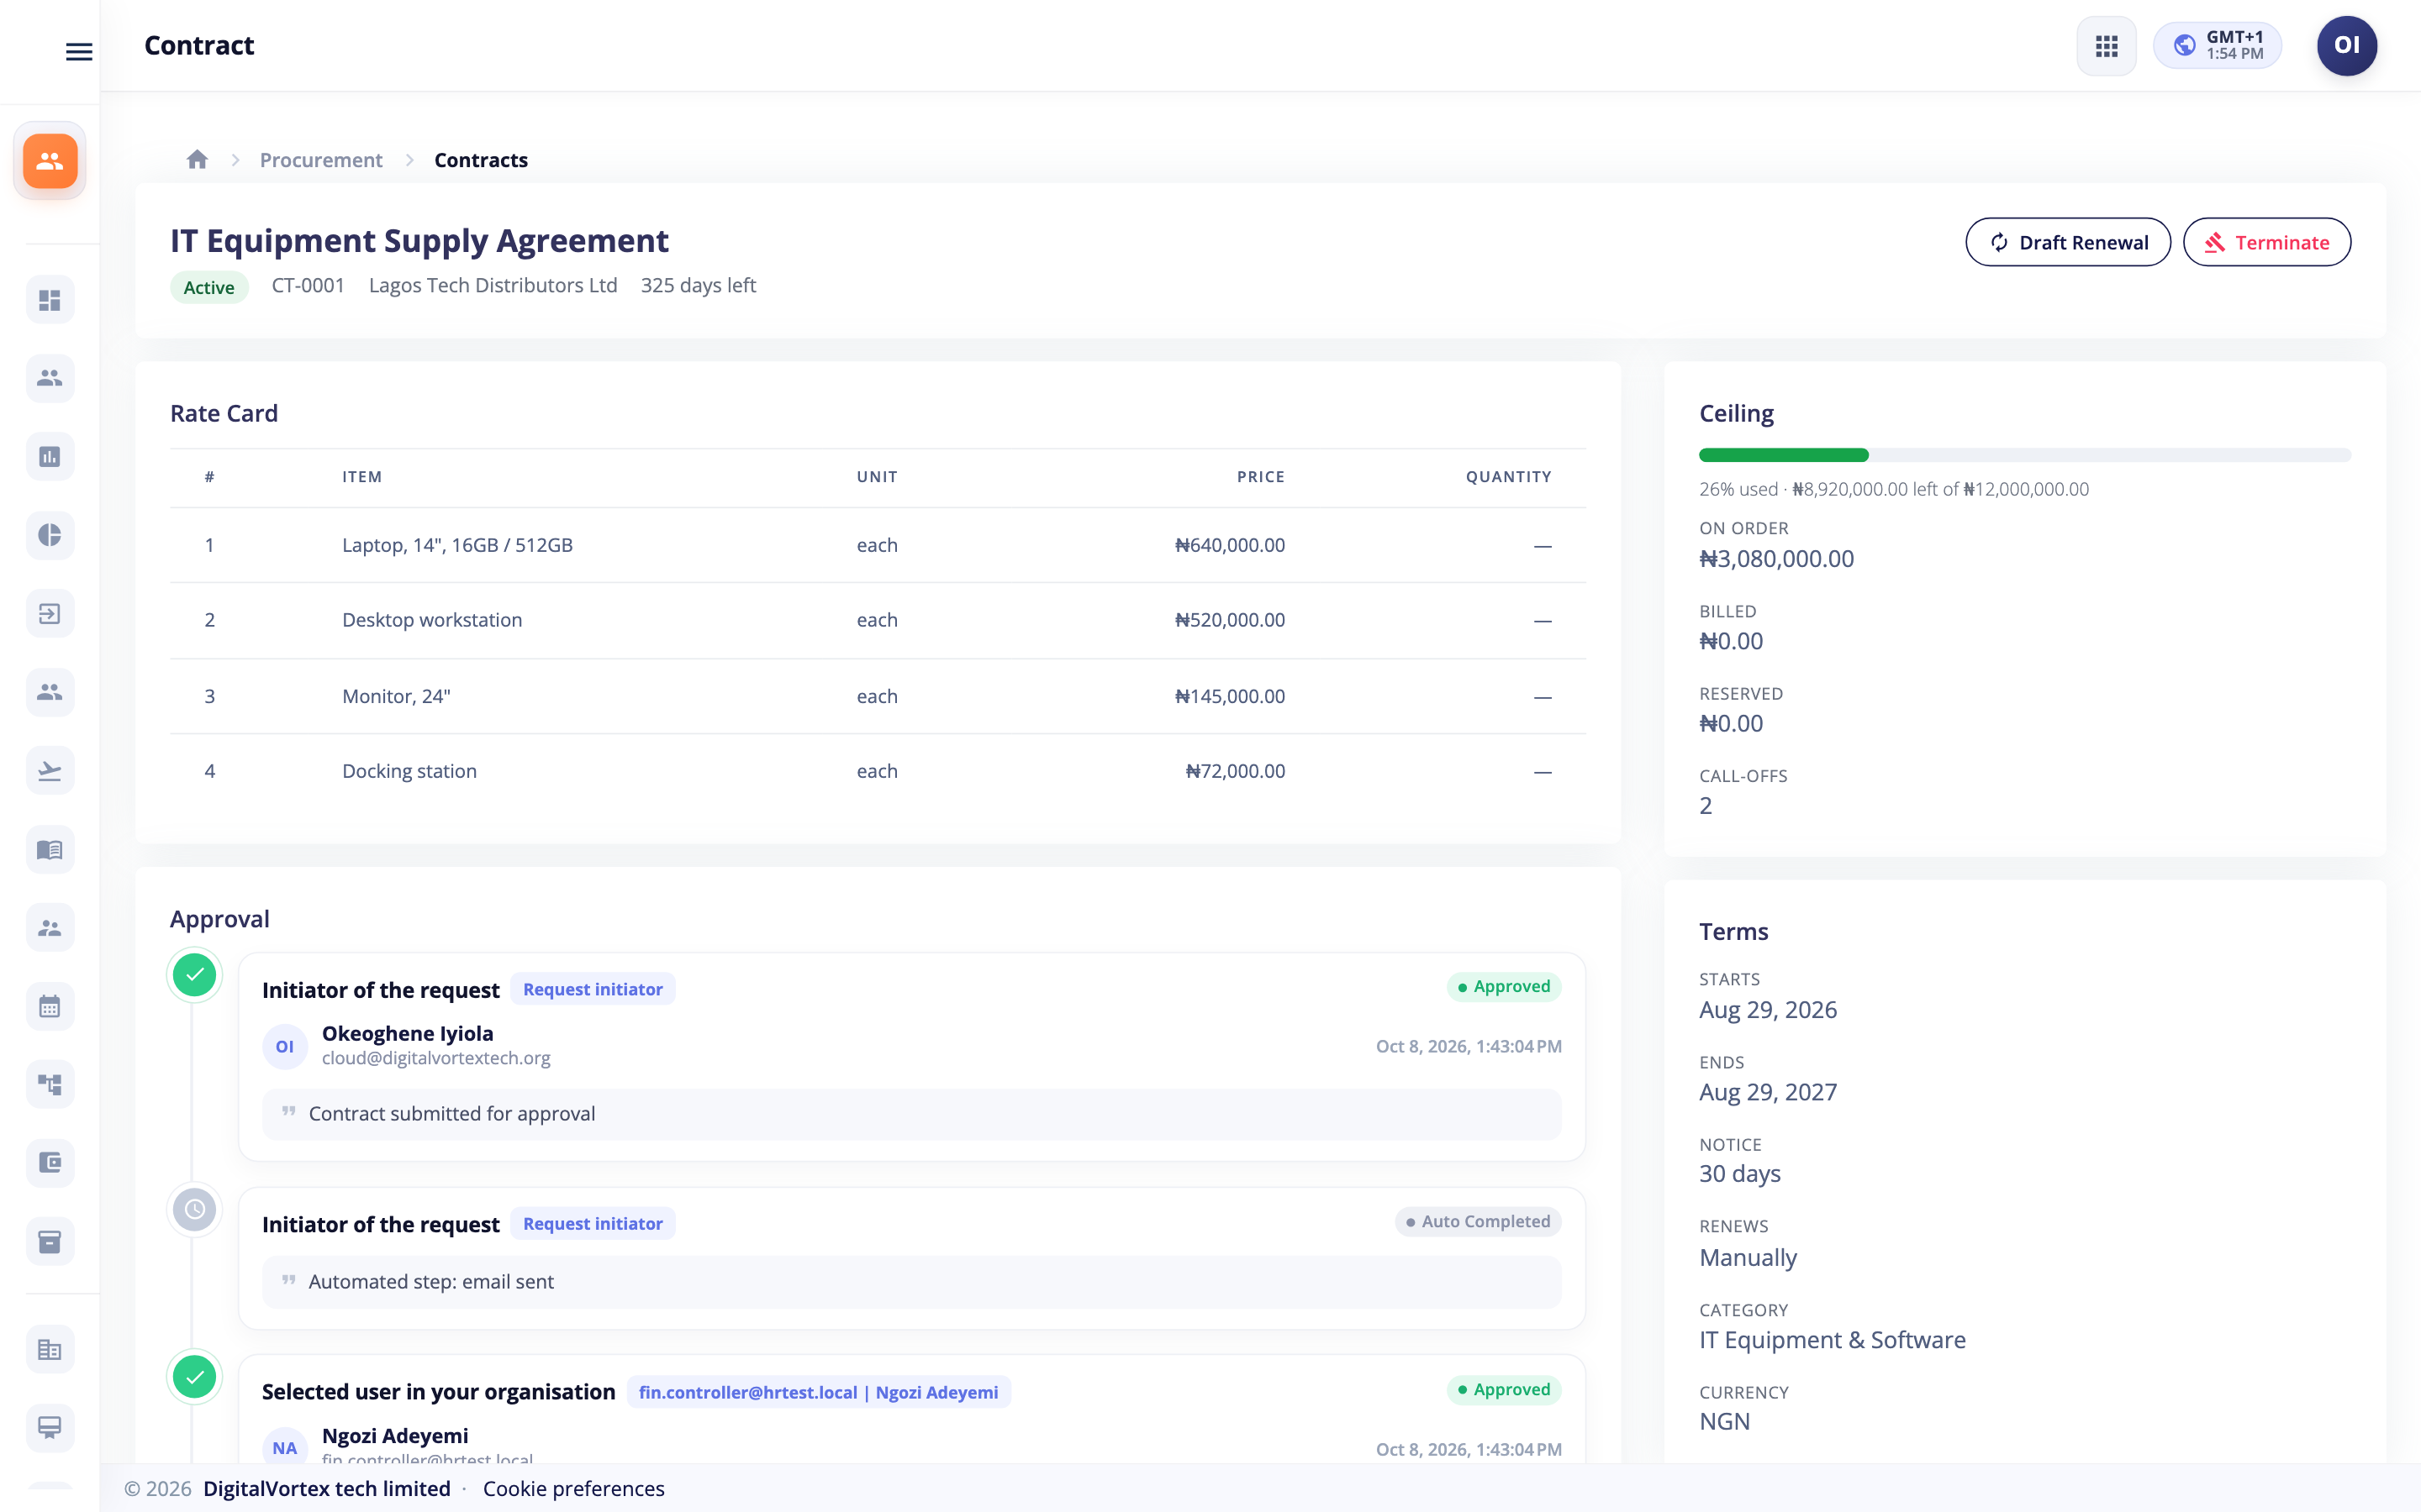Open the hierarchy tree sidebar icon

(x=50, y=1085)
